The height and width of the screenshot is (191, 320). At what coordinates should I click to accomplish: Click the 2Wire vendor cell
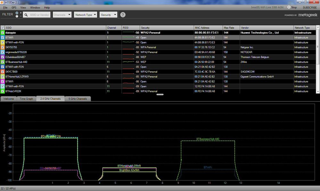tap(267, 62)
